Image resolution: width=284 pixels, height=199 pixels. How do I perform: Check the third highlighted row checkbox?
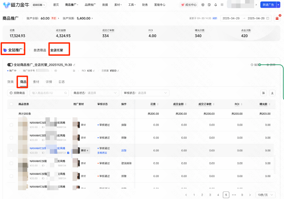coord(11,150)
